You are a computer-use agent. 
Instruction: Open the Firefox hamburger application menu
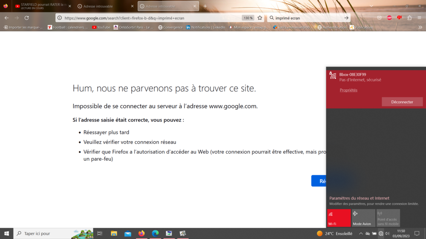click(420, 18)
